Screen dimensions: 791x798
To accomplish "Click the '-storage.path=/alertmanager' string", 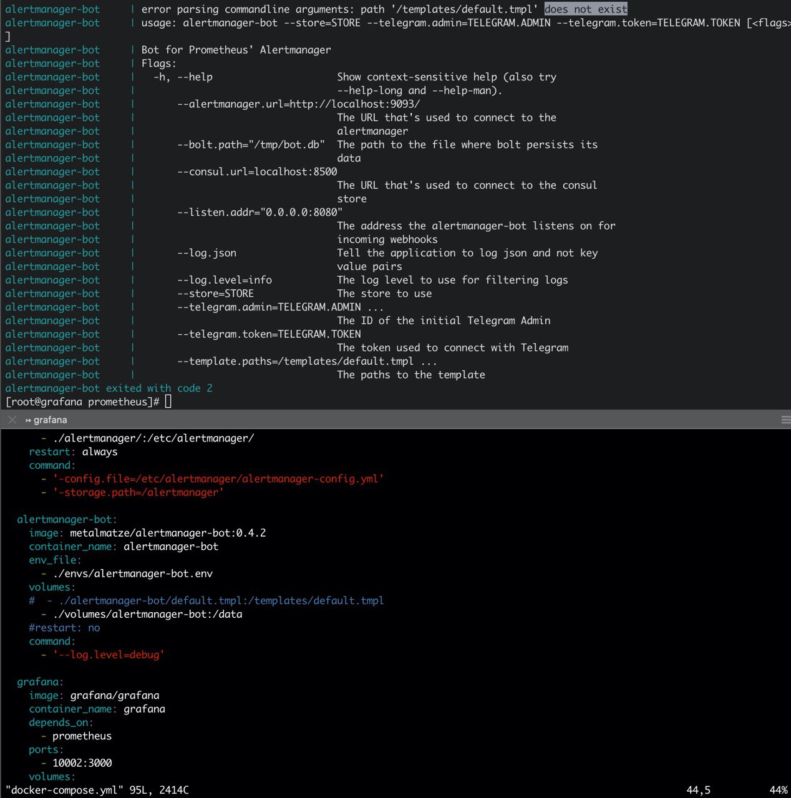I will pyautogui.click(x=138, y=492).
